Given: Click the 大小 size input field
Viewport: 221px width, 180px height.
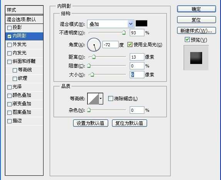Looking at the screenshot, I should [x=137, y=74].
